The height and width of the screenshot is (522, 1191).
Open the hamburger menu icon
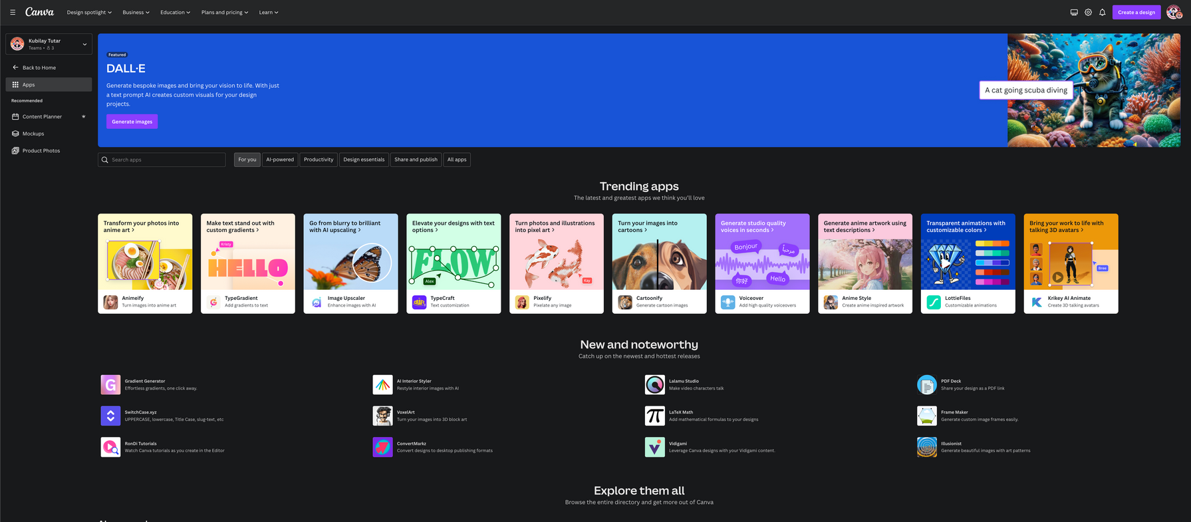[13, 12]
